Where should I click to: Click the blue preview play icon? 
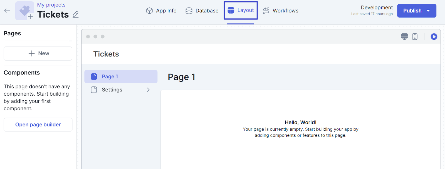coord(434,37)
